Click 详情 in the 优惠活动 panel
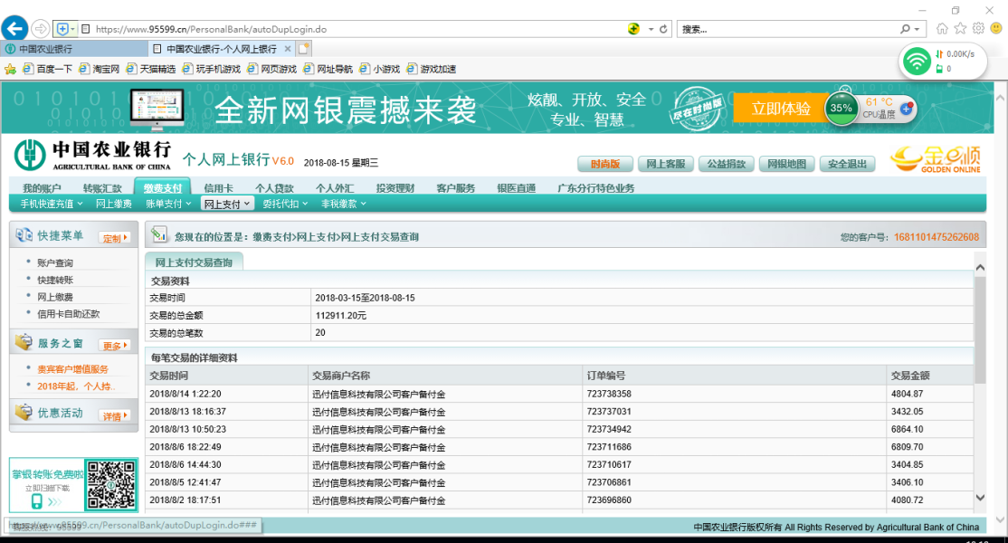The image size is (1008, 543). point(115,415)
